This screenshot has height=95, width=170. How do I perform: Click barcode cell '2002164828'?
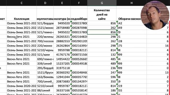tap(79, 37)
